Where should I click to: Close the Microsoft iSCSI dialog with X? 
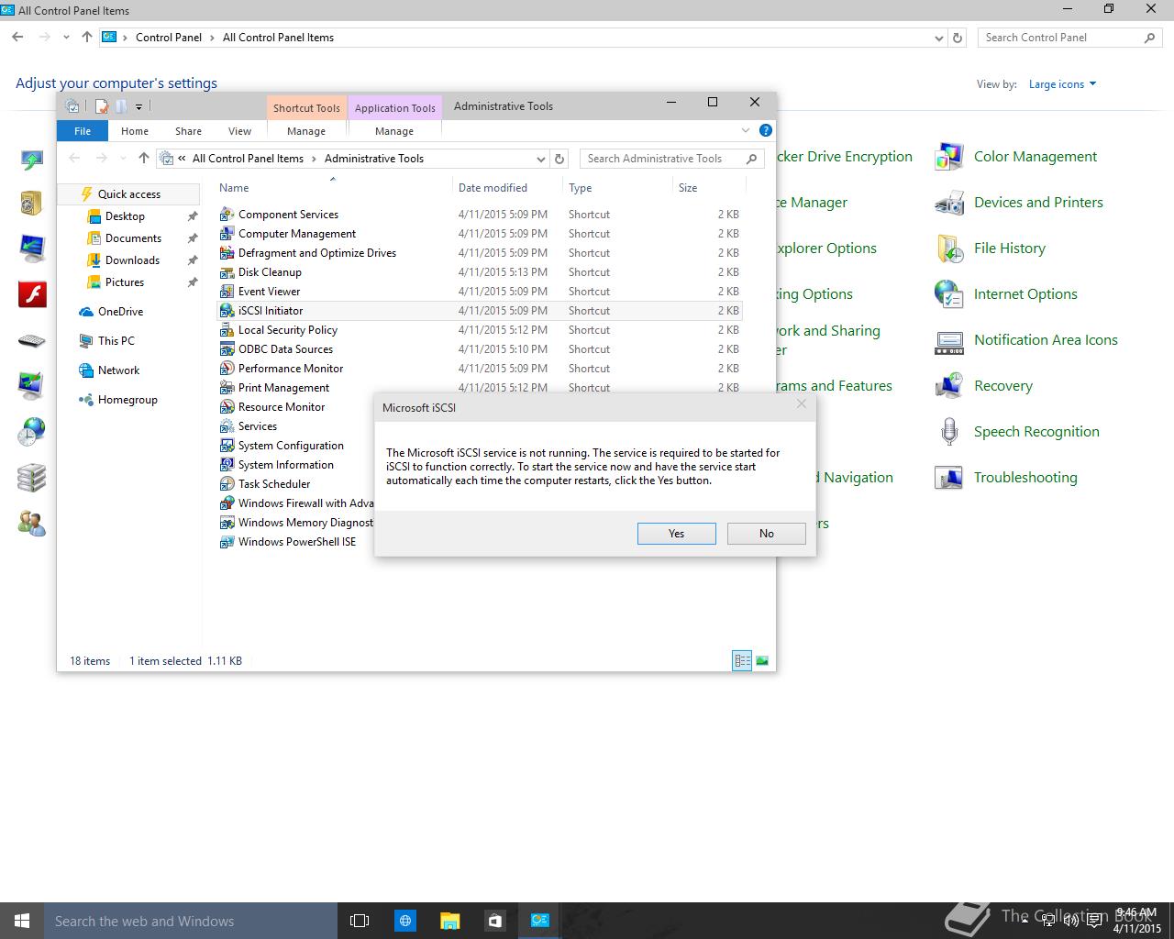click(801, 403)
